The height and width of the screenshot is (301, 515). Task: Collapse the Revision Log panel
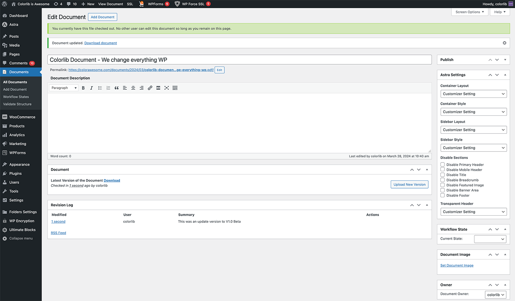point(427,205)
